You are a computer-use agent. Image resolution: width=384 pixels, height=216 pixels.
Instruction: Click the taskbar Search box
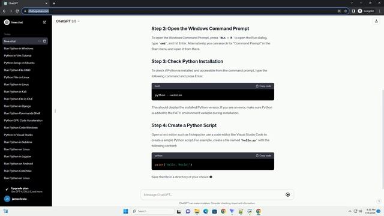click(x=152, y=211)
